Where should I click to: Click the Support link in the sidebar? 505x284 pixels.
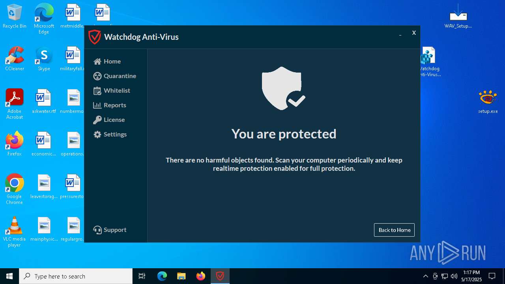pyautogui.click(x=110, y=230)
